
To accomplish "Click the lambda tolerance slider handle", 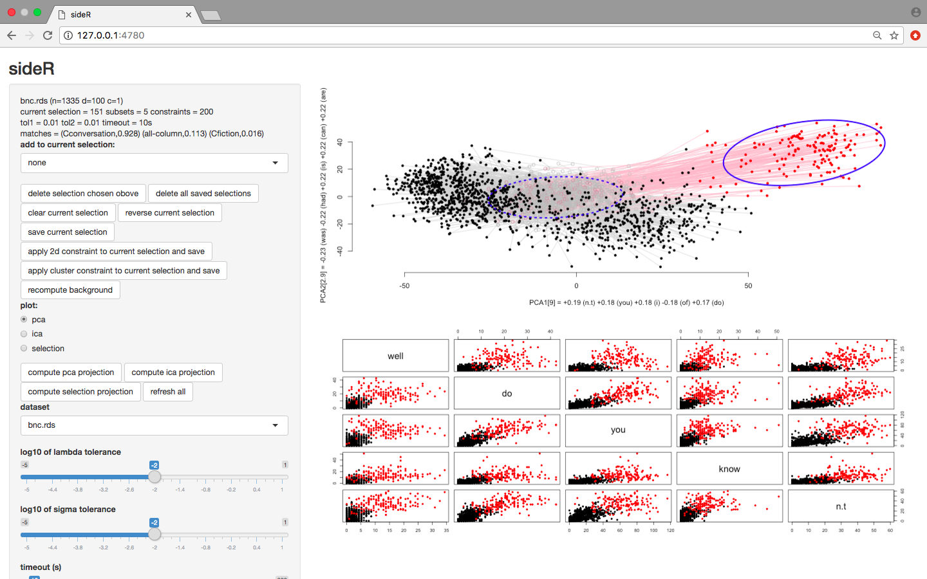I will [154, 477].
